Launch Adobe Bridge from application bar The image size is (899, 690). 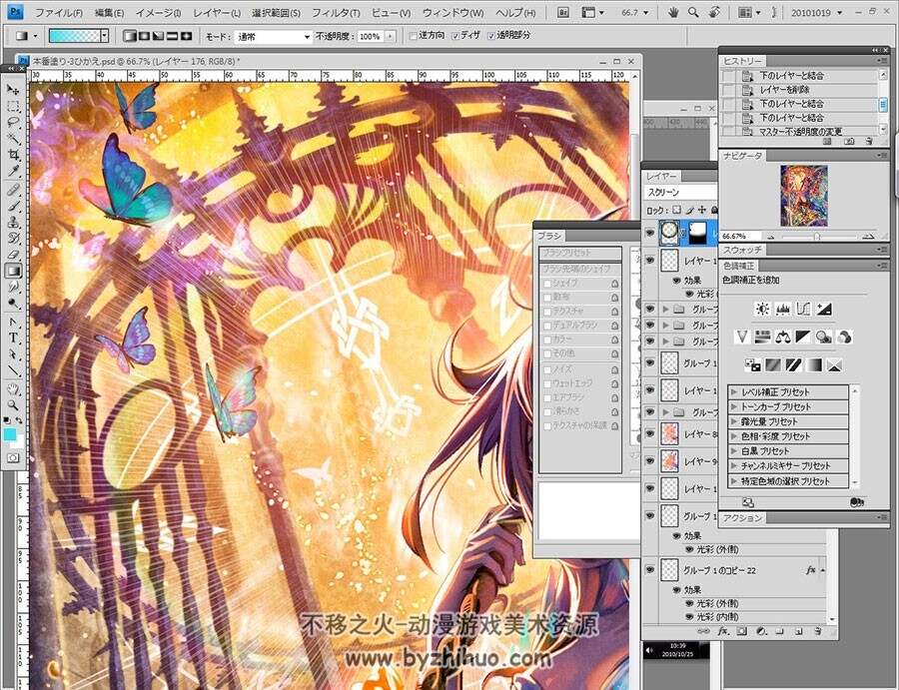pos(563,12)
